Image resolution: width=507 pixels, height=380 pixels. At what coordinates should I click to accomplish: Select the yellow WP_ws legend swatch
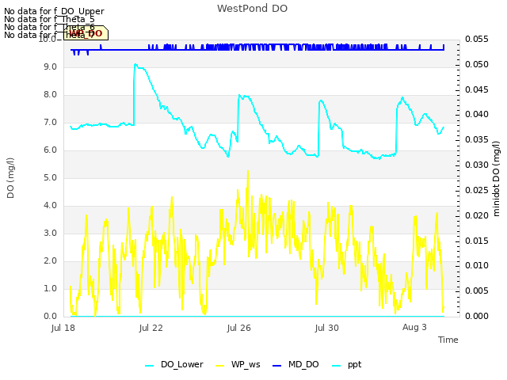[220, 366]
